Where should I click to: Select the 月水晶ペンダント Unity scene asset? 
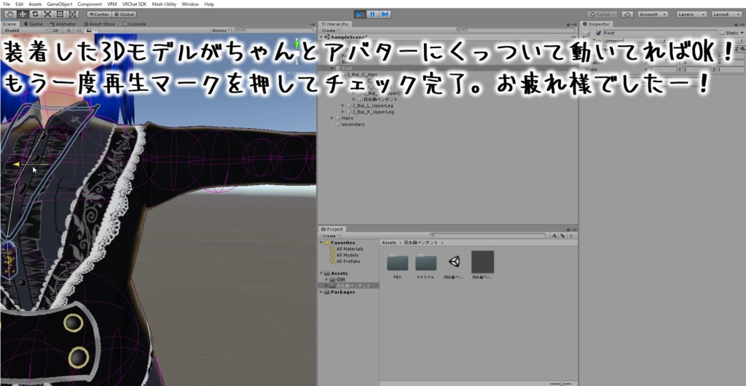click(x=454, y=265)
